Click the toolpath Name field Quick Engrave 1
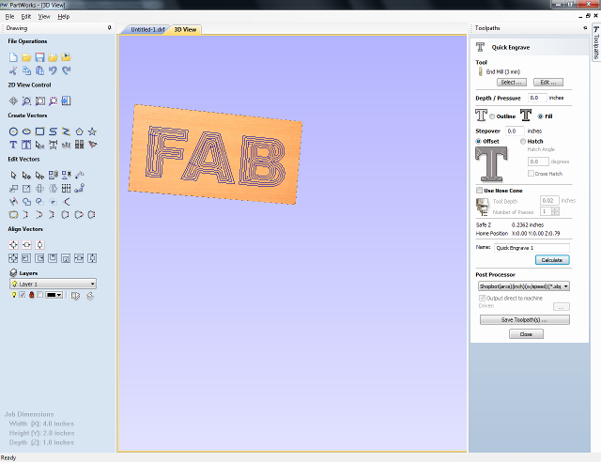Viewport: 601px width, 462px height. point(532,248)
